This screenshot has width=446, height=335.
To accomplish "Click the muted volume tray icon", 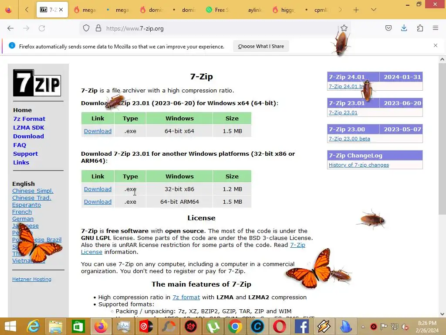I will pos(405,327).
